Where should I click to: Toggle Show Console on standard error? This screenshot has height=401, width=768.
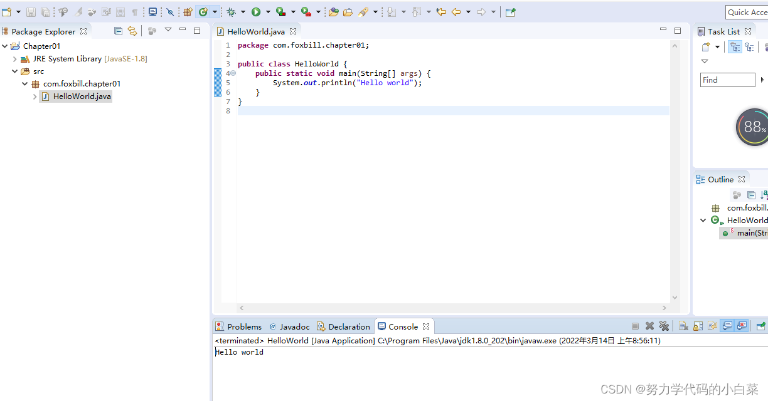point(742,326)
